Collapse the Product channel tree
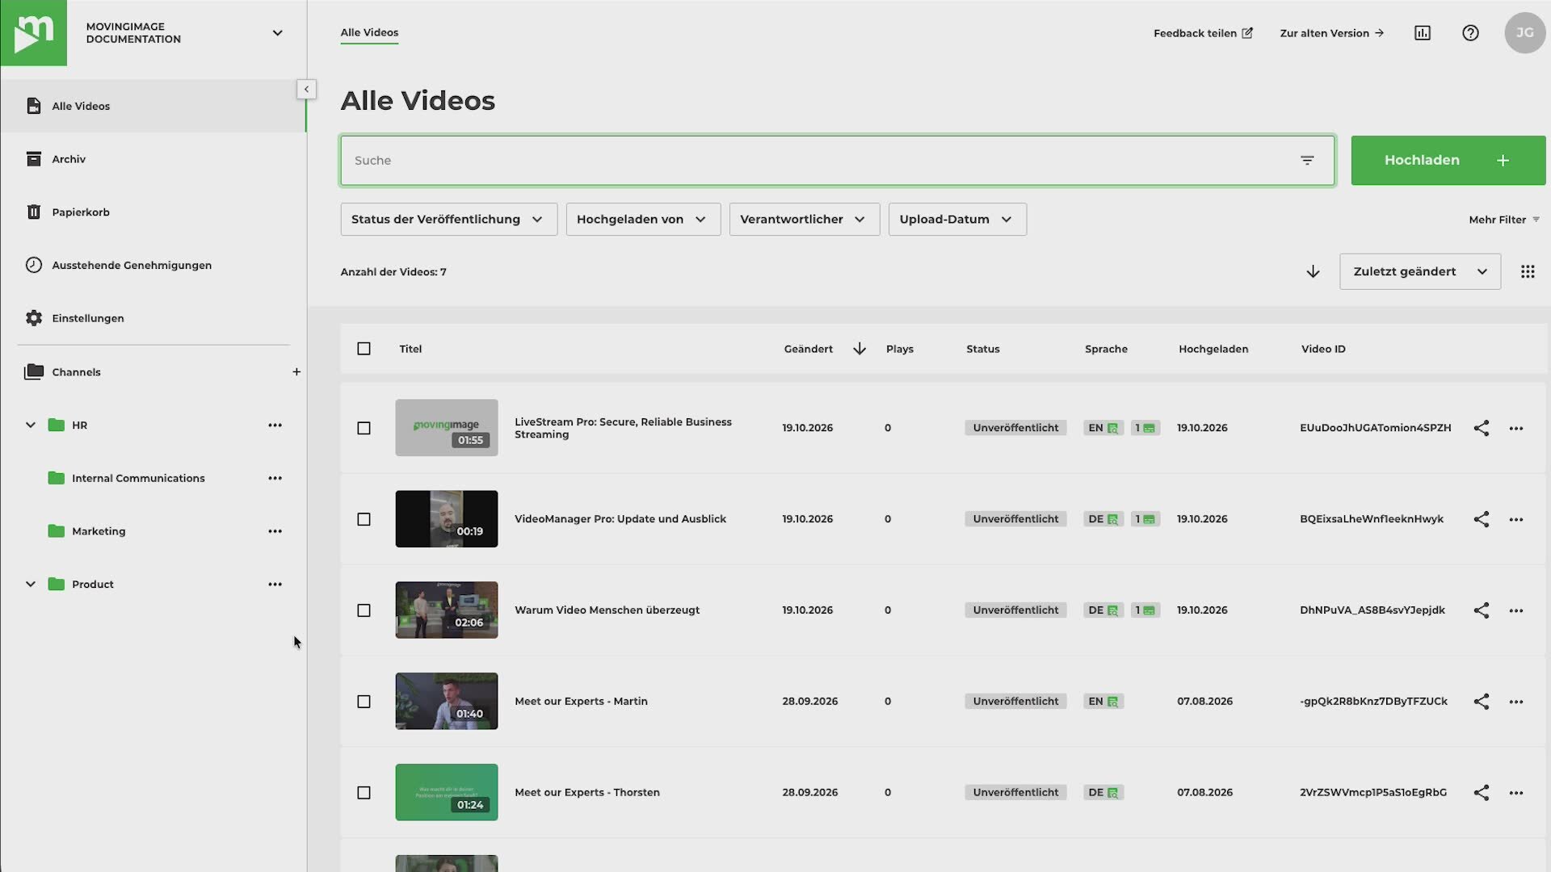 click(31, 585)
